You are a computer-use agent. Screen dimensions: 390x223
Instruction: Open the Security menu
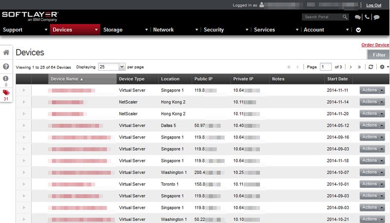(x=226, y=30)
